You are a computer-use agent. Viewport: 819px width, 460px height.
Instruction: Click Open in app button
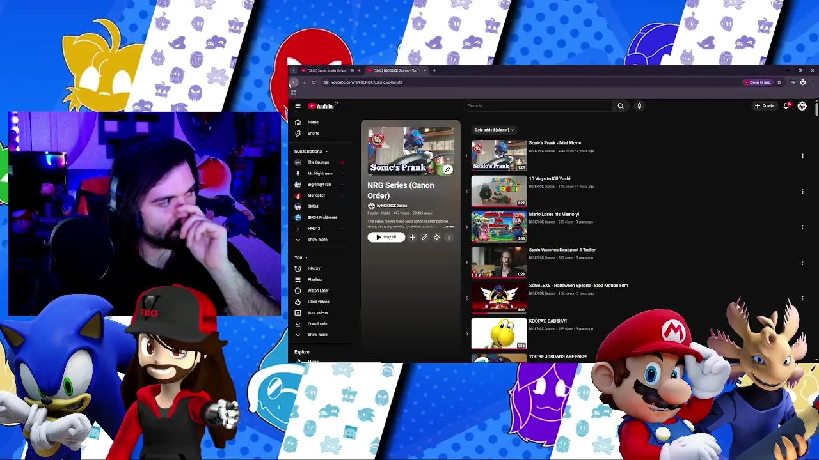click(757, 82)
